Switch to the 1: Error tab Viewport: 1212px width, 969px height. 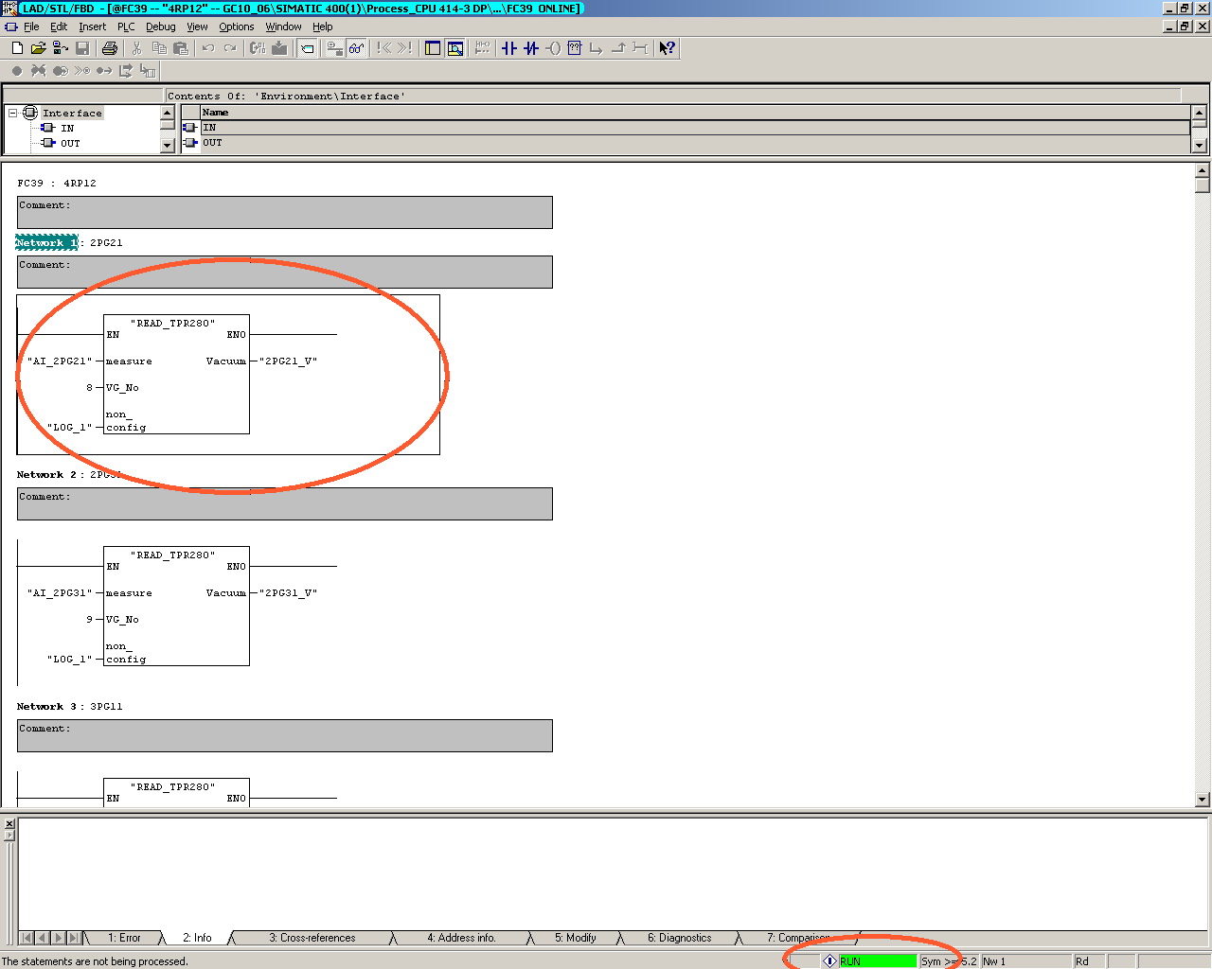(x=124, y=938)
